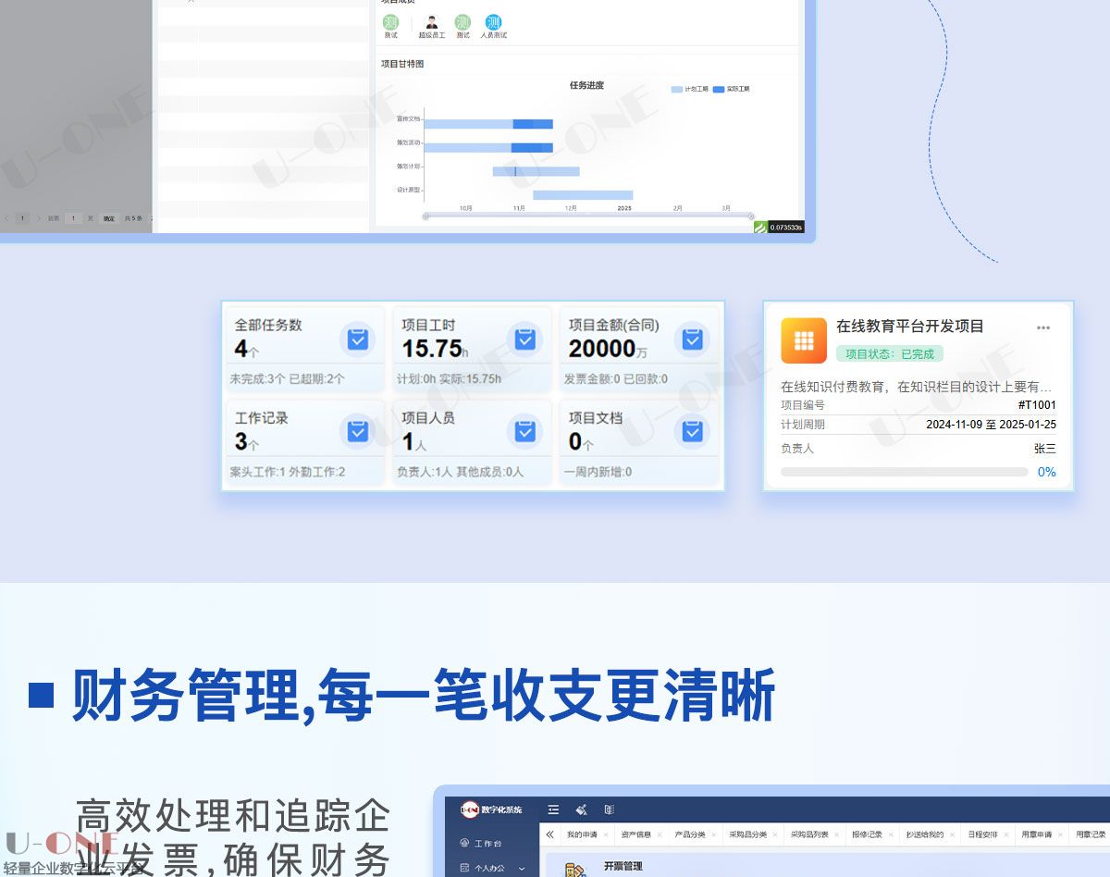The height and width of the screenshot is (877, 1110).
Task: Click the 项目文档 card checklist icon
Action: click(x=692, y=431)
